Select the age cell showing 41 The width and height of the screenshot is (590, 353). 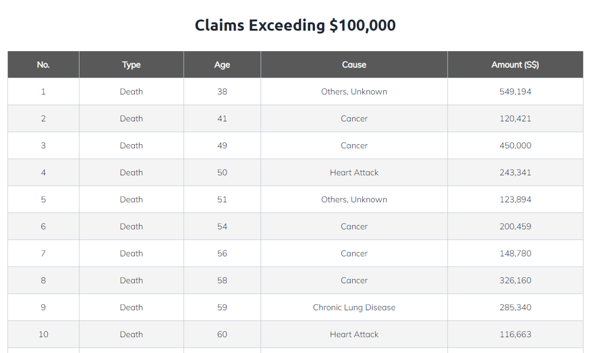pyautogui.click(x=222, y=119)
